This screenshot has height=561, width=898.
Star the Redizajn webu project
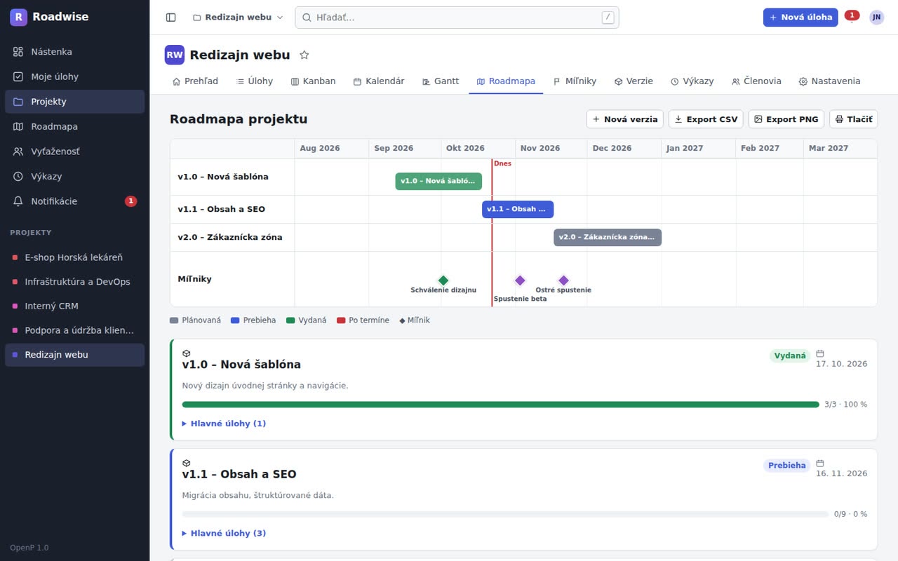tap(304, 55)
